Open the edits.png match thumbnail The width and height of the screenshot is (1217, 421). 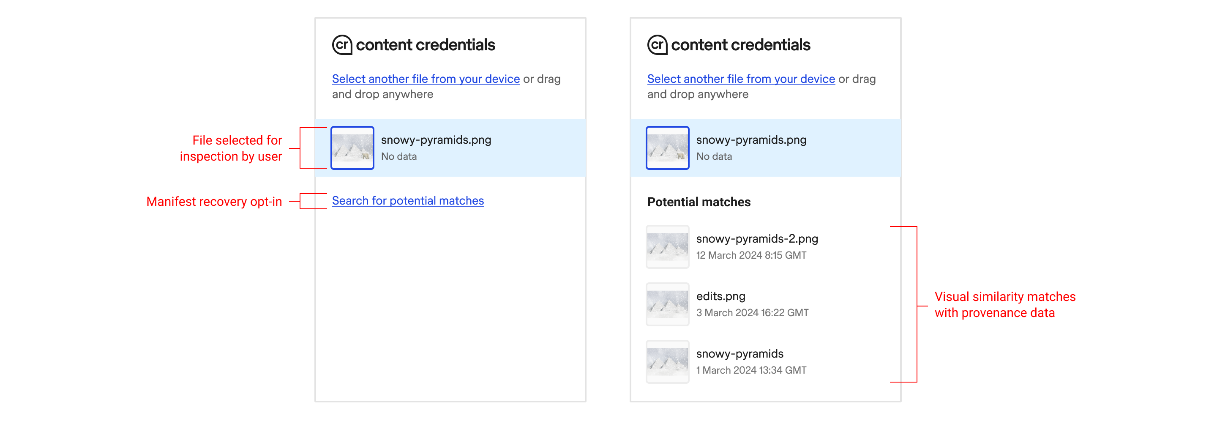tap(668, 304)
